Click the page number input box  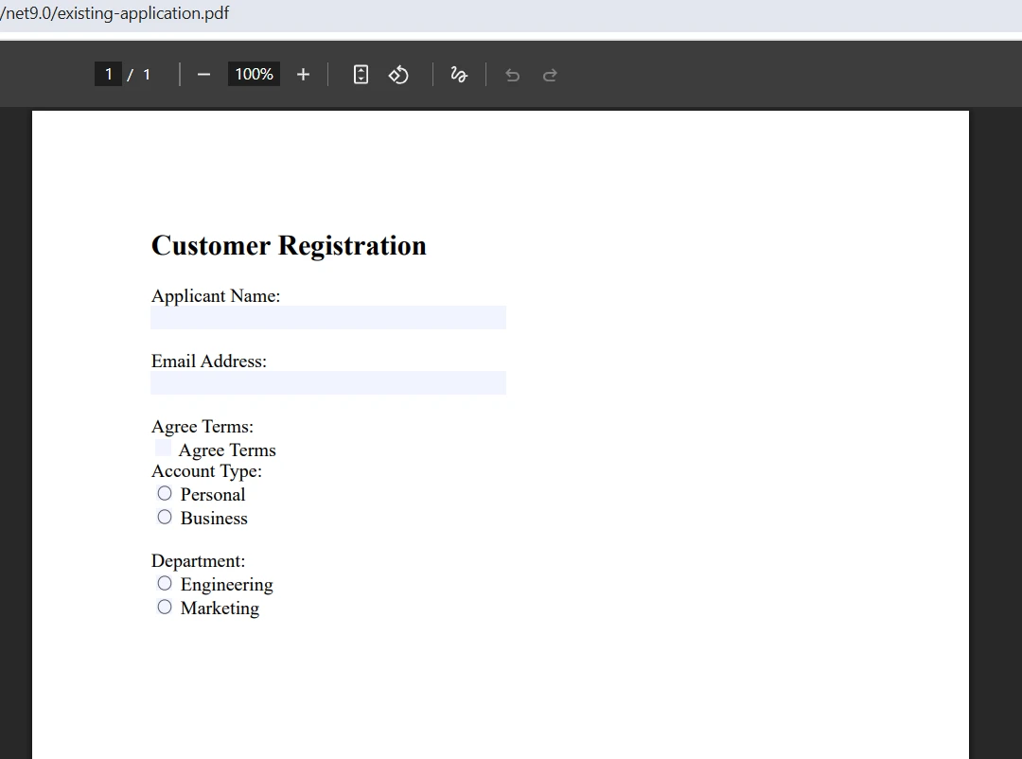coord(108,74)
